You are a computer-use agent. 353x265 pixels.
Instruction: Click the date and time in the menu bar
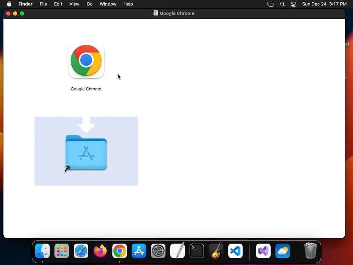pos(324,4)
